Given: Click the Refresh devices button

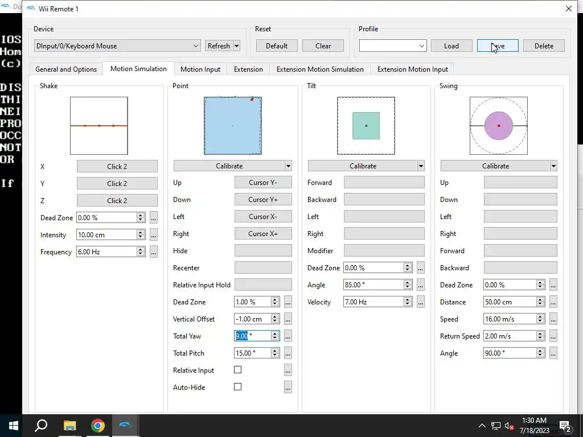Looking at the screenshot, I should pyautogui.click(x=219, y=46).
